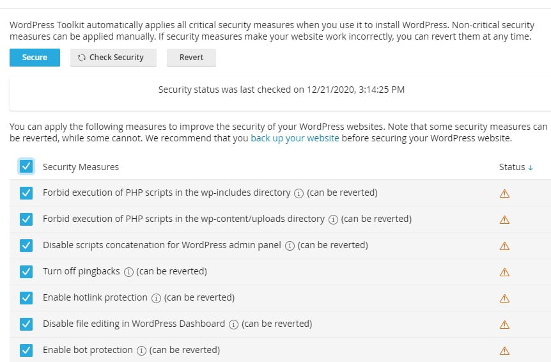Uncheck Forbid PHP execution in wp-includes checkbox
551x362 pixels.
(26, 193)
